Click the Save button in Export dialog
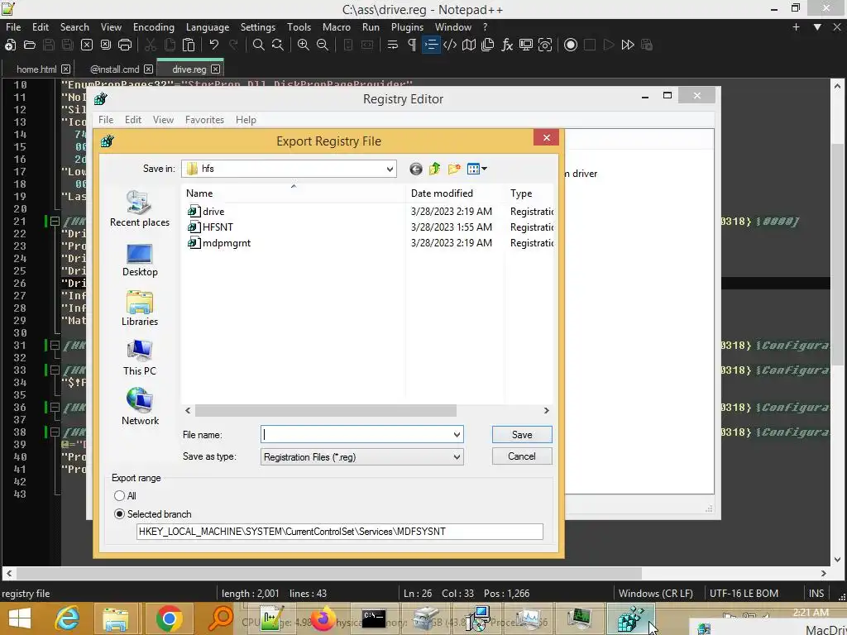Screen dimensions: 847x635 click(522, 435)
